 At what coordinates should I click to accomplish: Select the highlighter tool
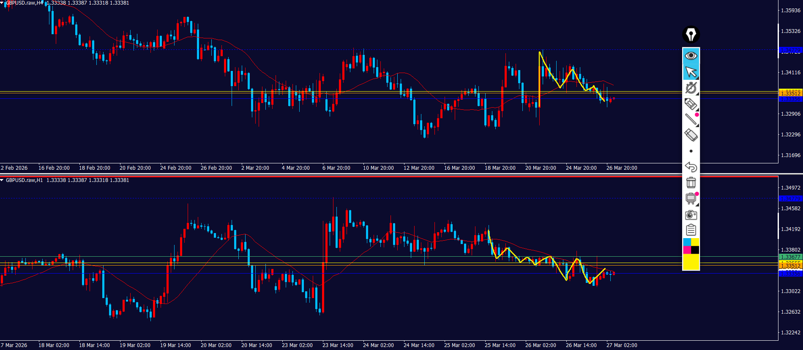pos(691,104)
